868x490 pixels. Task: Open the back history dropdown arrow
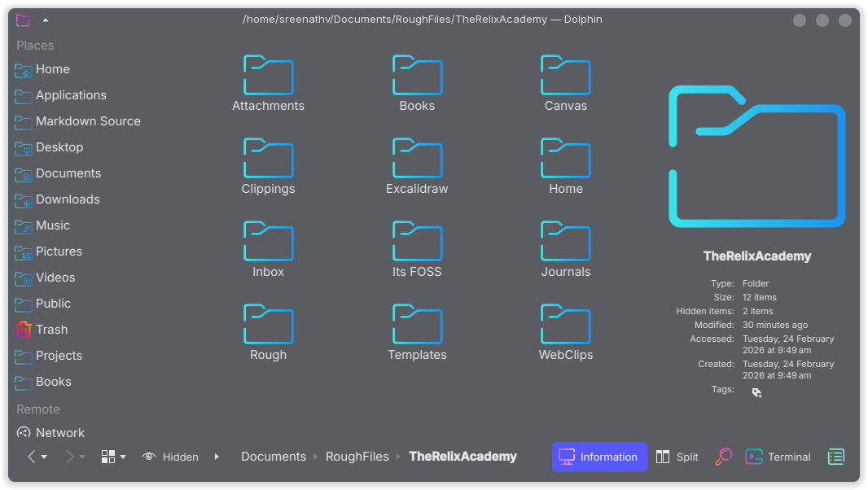pos(44,457)
